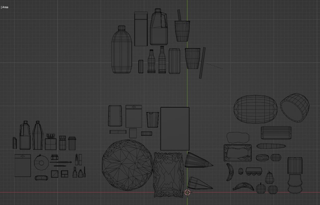
Task: Select the whole watermelon wireframe
Action: (x=256, y=109)
